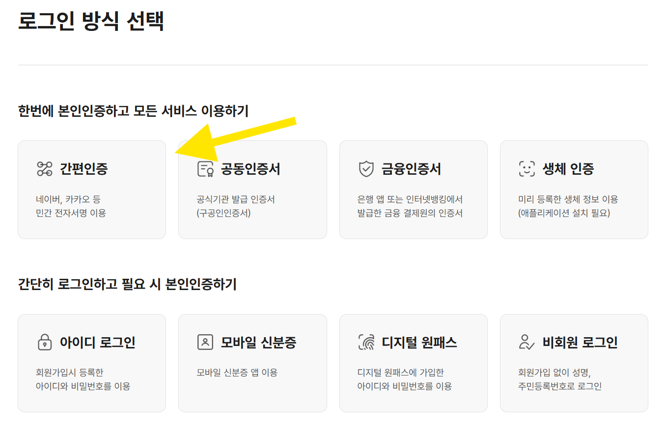Screen dimensions: 664x425
Task: Select the 아이디 로그인 padlock icon
Action: pyautogui.click(x=44, y=342)
